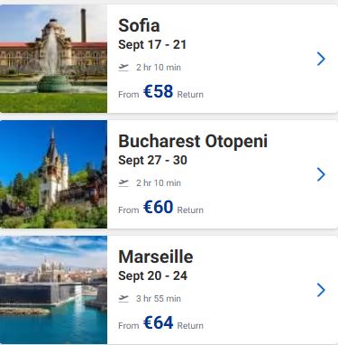Select the Sofia destination title
The image size is (338, 345).
[139, 25]
